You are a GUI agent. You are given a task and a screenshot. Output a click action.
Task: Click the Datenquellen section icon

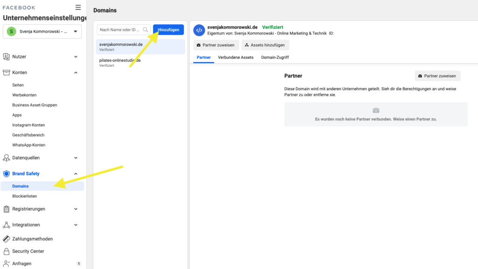(x=6, y=158)
